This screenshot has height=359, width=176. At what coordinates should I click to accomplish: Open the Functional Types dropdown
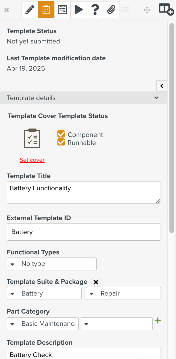[x=52, y=264]
